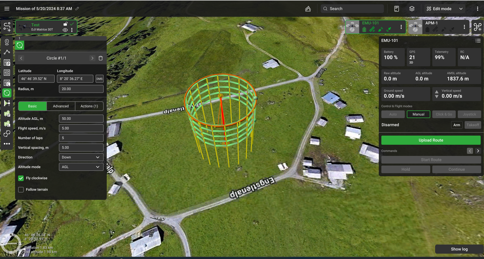Select Joystick control mode
The height and width of the screenshot is (259, 484).
click(x=469, y=114)
